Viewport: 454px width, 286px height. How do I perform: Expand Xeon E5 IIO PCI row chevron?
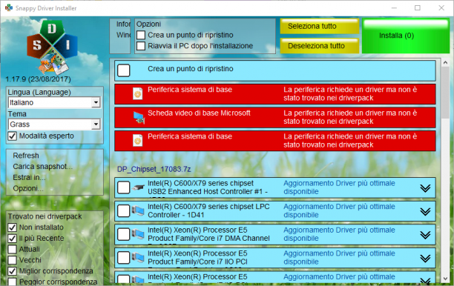click(x=425, y=259)
